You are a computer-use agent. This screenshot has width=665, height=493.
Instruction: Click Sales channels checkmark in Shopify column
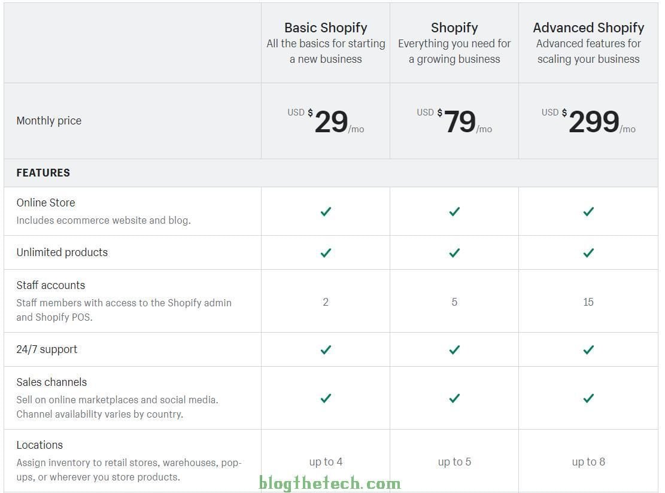[454, 398]
